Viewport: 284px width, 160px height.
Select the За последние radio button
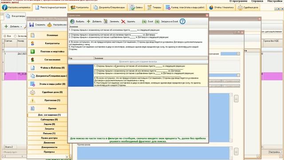pyautogui.click(x=15, y=36)
